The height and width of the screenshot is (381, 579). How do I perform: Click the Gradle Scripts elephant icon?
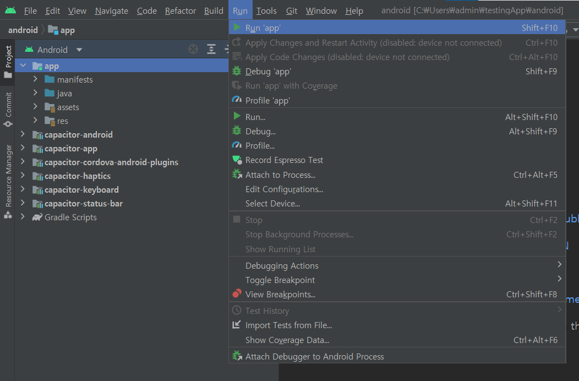point(37,217)
